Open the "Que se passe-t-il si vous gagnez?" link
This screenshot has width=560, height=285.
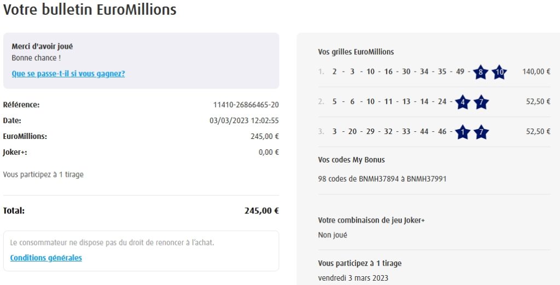68,73
